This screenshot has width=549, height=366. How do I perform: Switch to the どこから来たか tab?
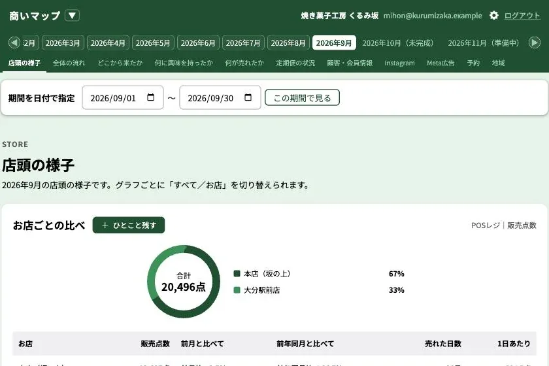coord(120,63)
